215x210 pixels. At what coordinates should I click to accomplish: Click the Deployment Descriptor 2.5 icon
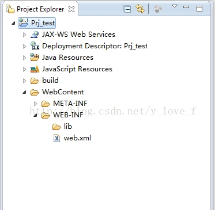point(35,46)
